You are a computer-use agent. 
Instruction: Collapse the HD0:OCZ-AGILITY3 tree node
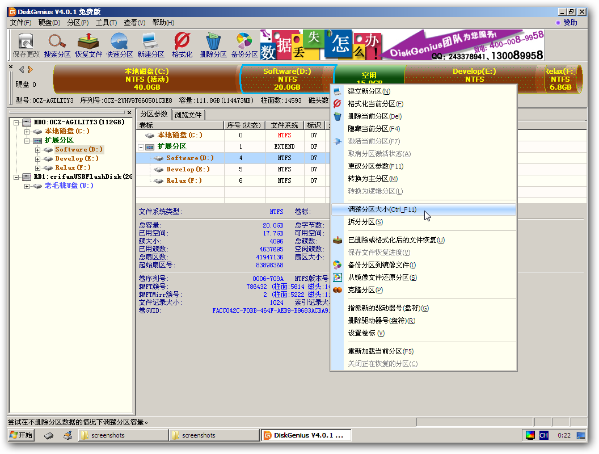[x=16, y=123]
